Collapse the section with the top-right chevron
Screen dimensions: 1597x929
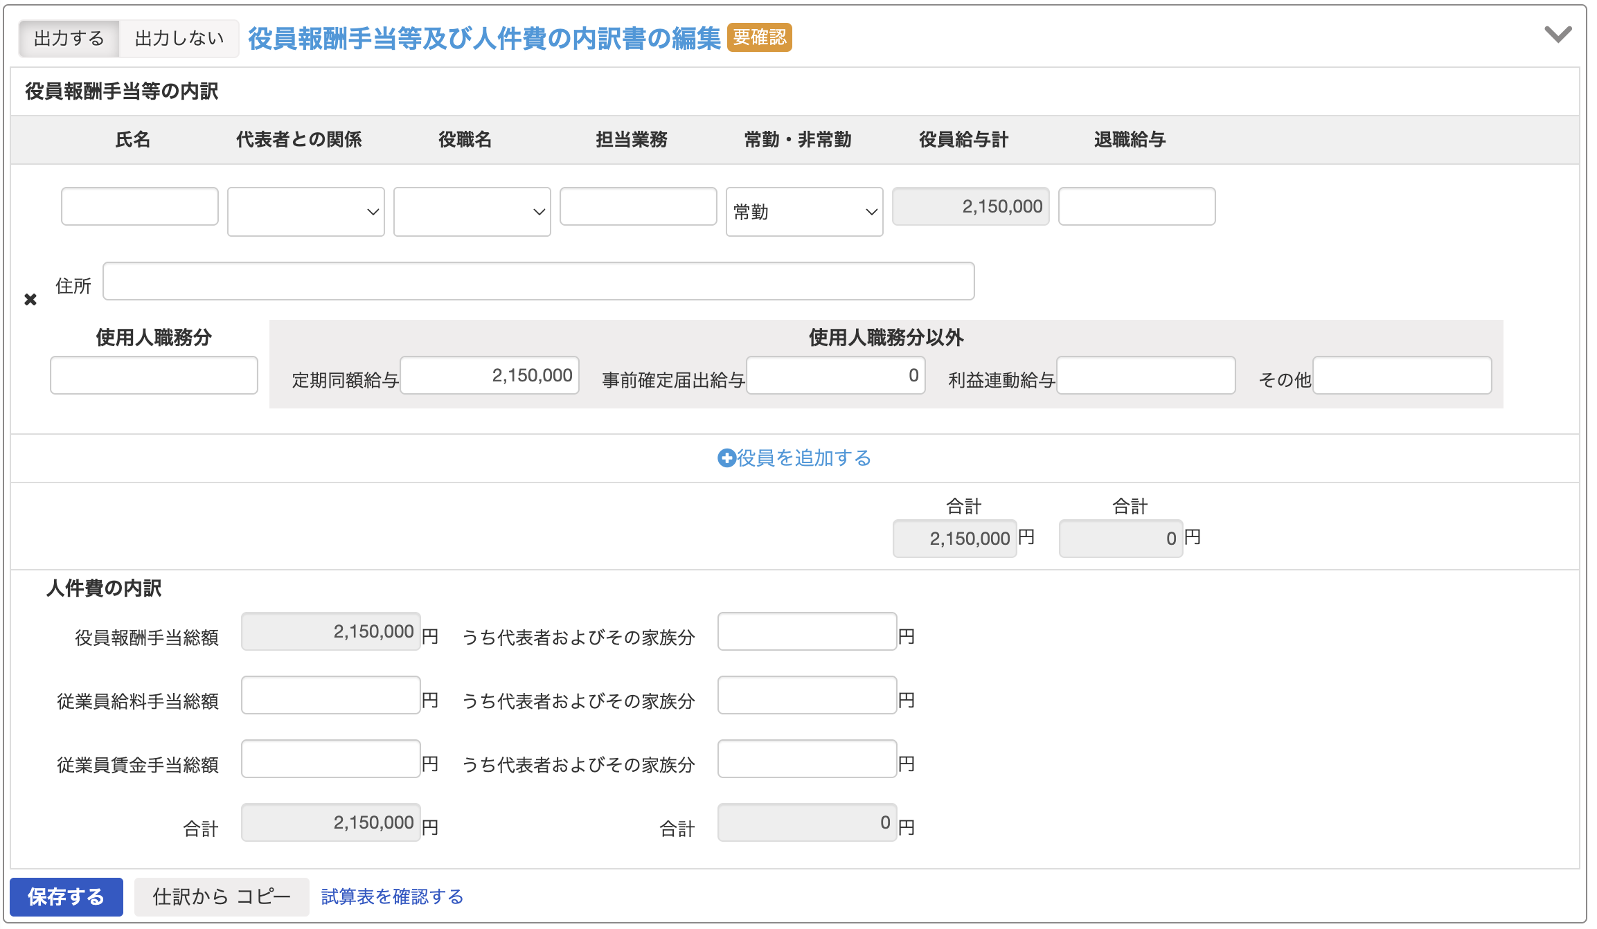[1558, 35]
